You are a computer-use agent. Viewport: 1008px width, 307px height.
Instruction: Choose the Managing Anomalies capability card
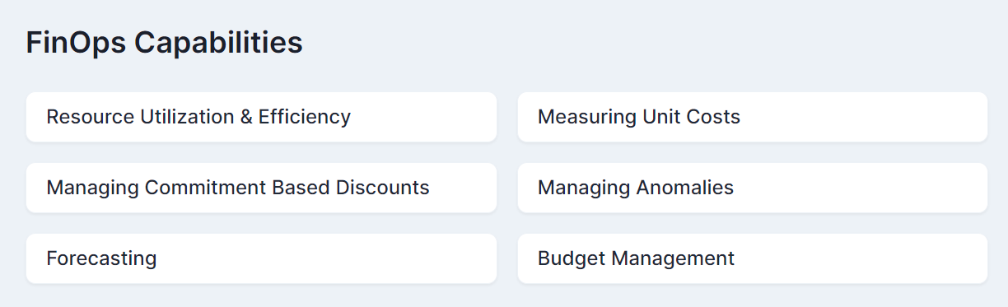click(752, 188)
